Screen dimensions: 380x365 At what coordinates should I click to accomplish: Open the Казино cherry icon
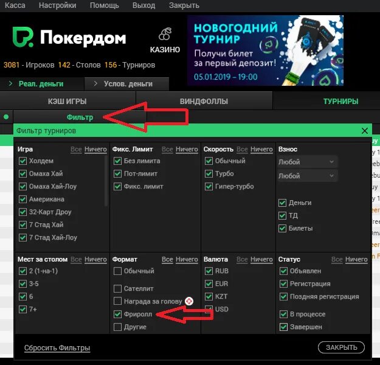(165, 33)
